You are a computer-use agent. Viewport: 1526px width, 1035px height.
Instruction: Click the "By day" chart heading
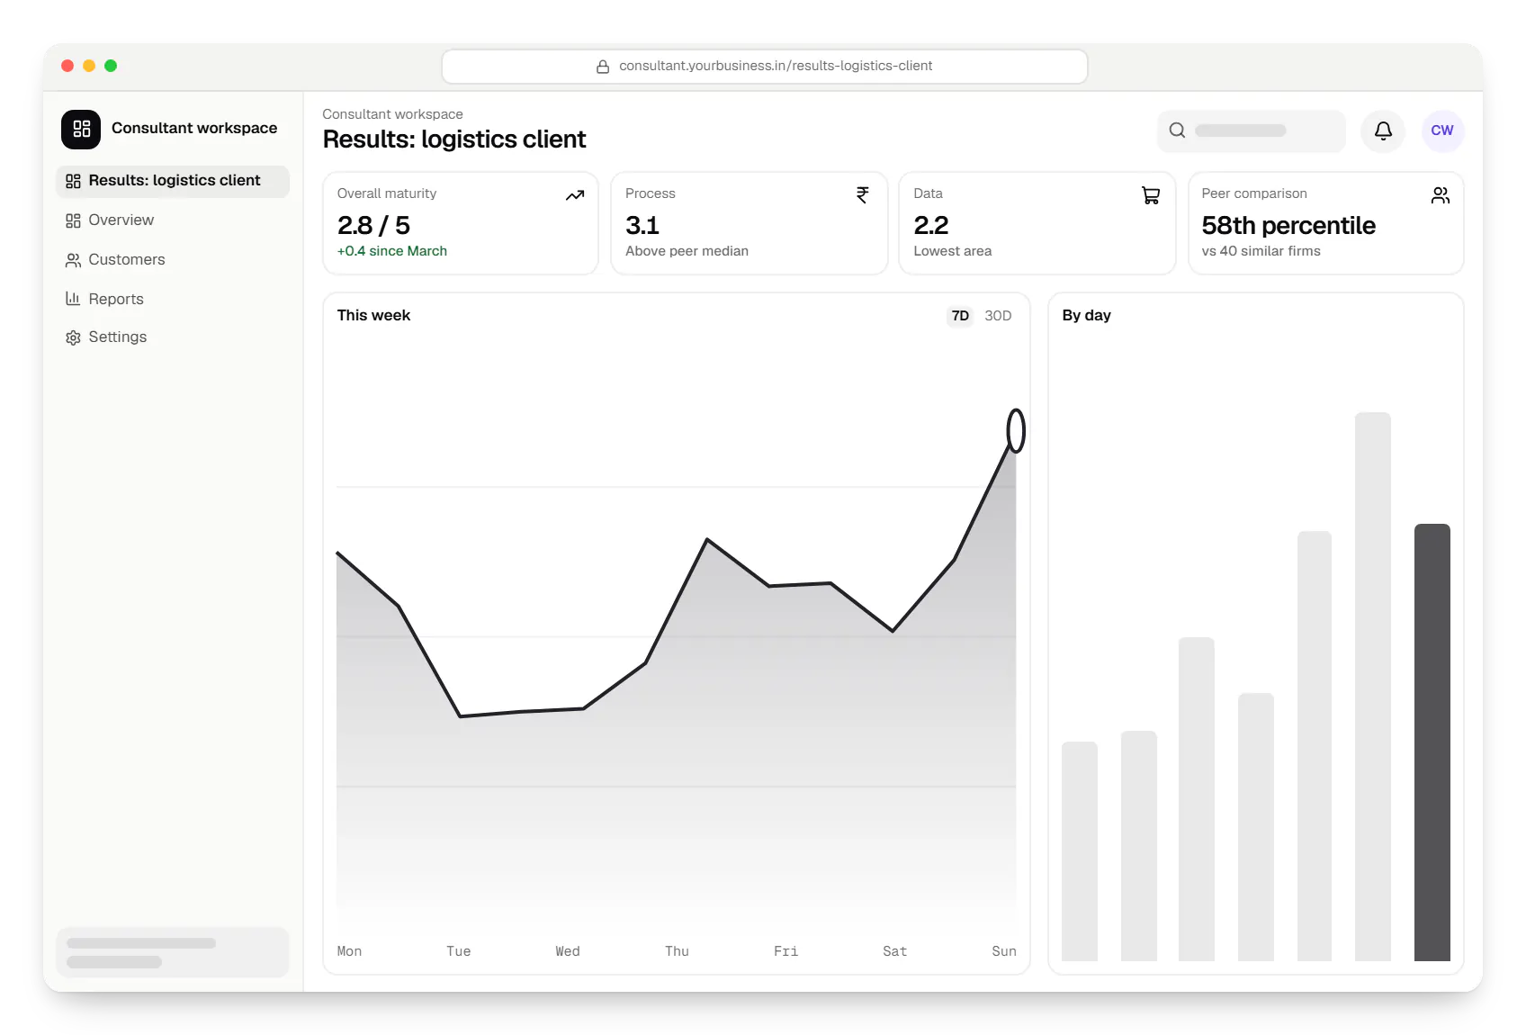(1086, 316)
